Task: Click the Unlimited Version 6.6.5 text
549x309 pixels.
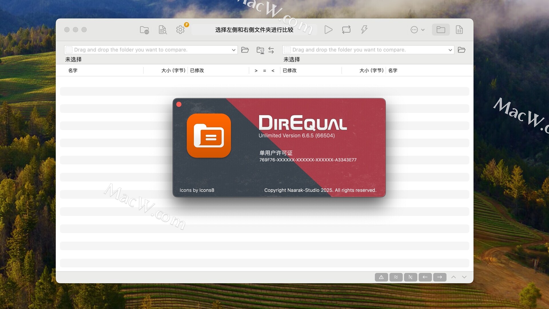Action: [297, 136]
